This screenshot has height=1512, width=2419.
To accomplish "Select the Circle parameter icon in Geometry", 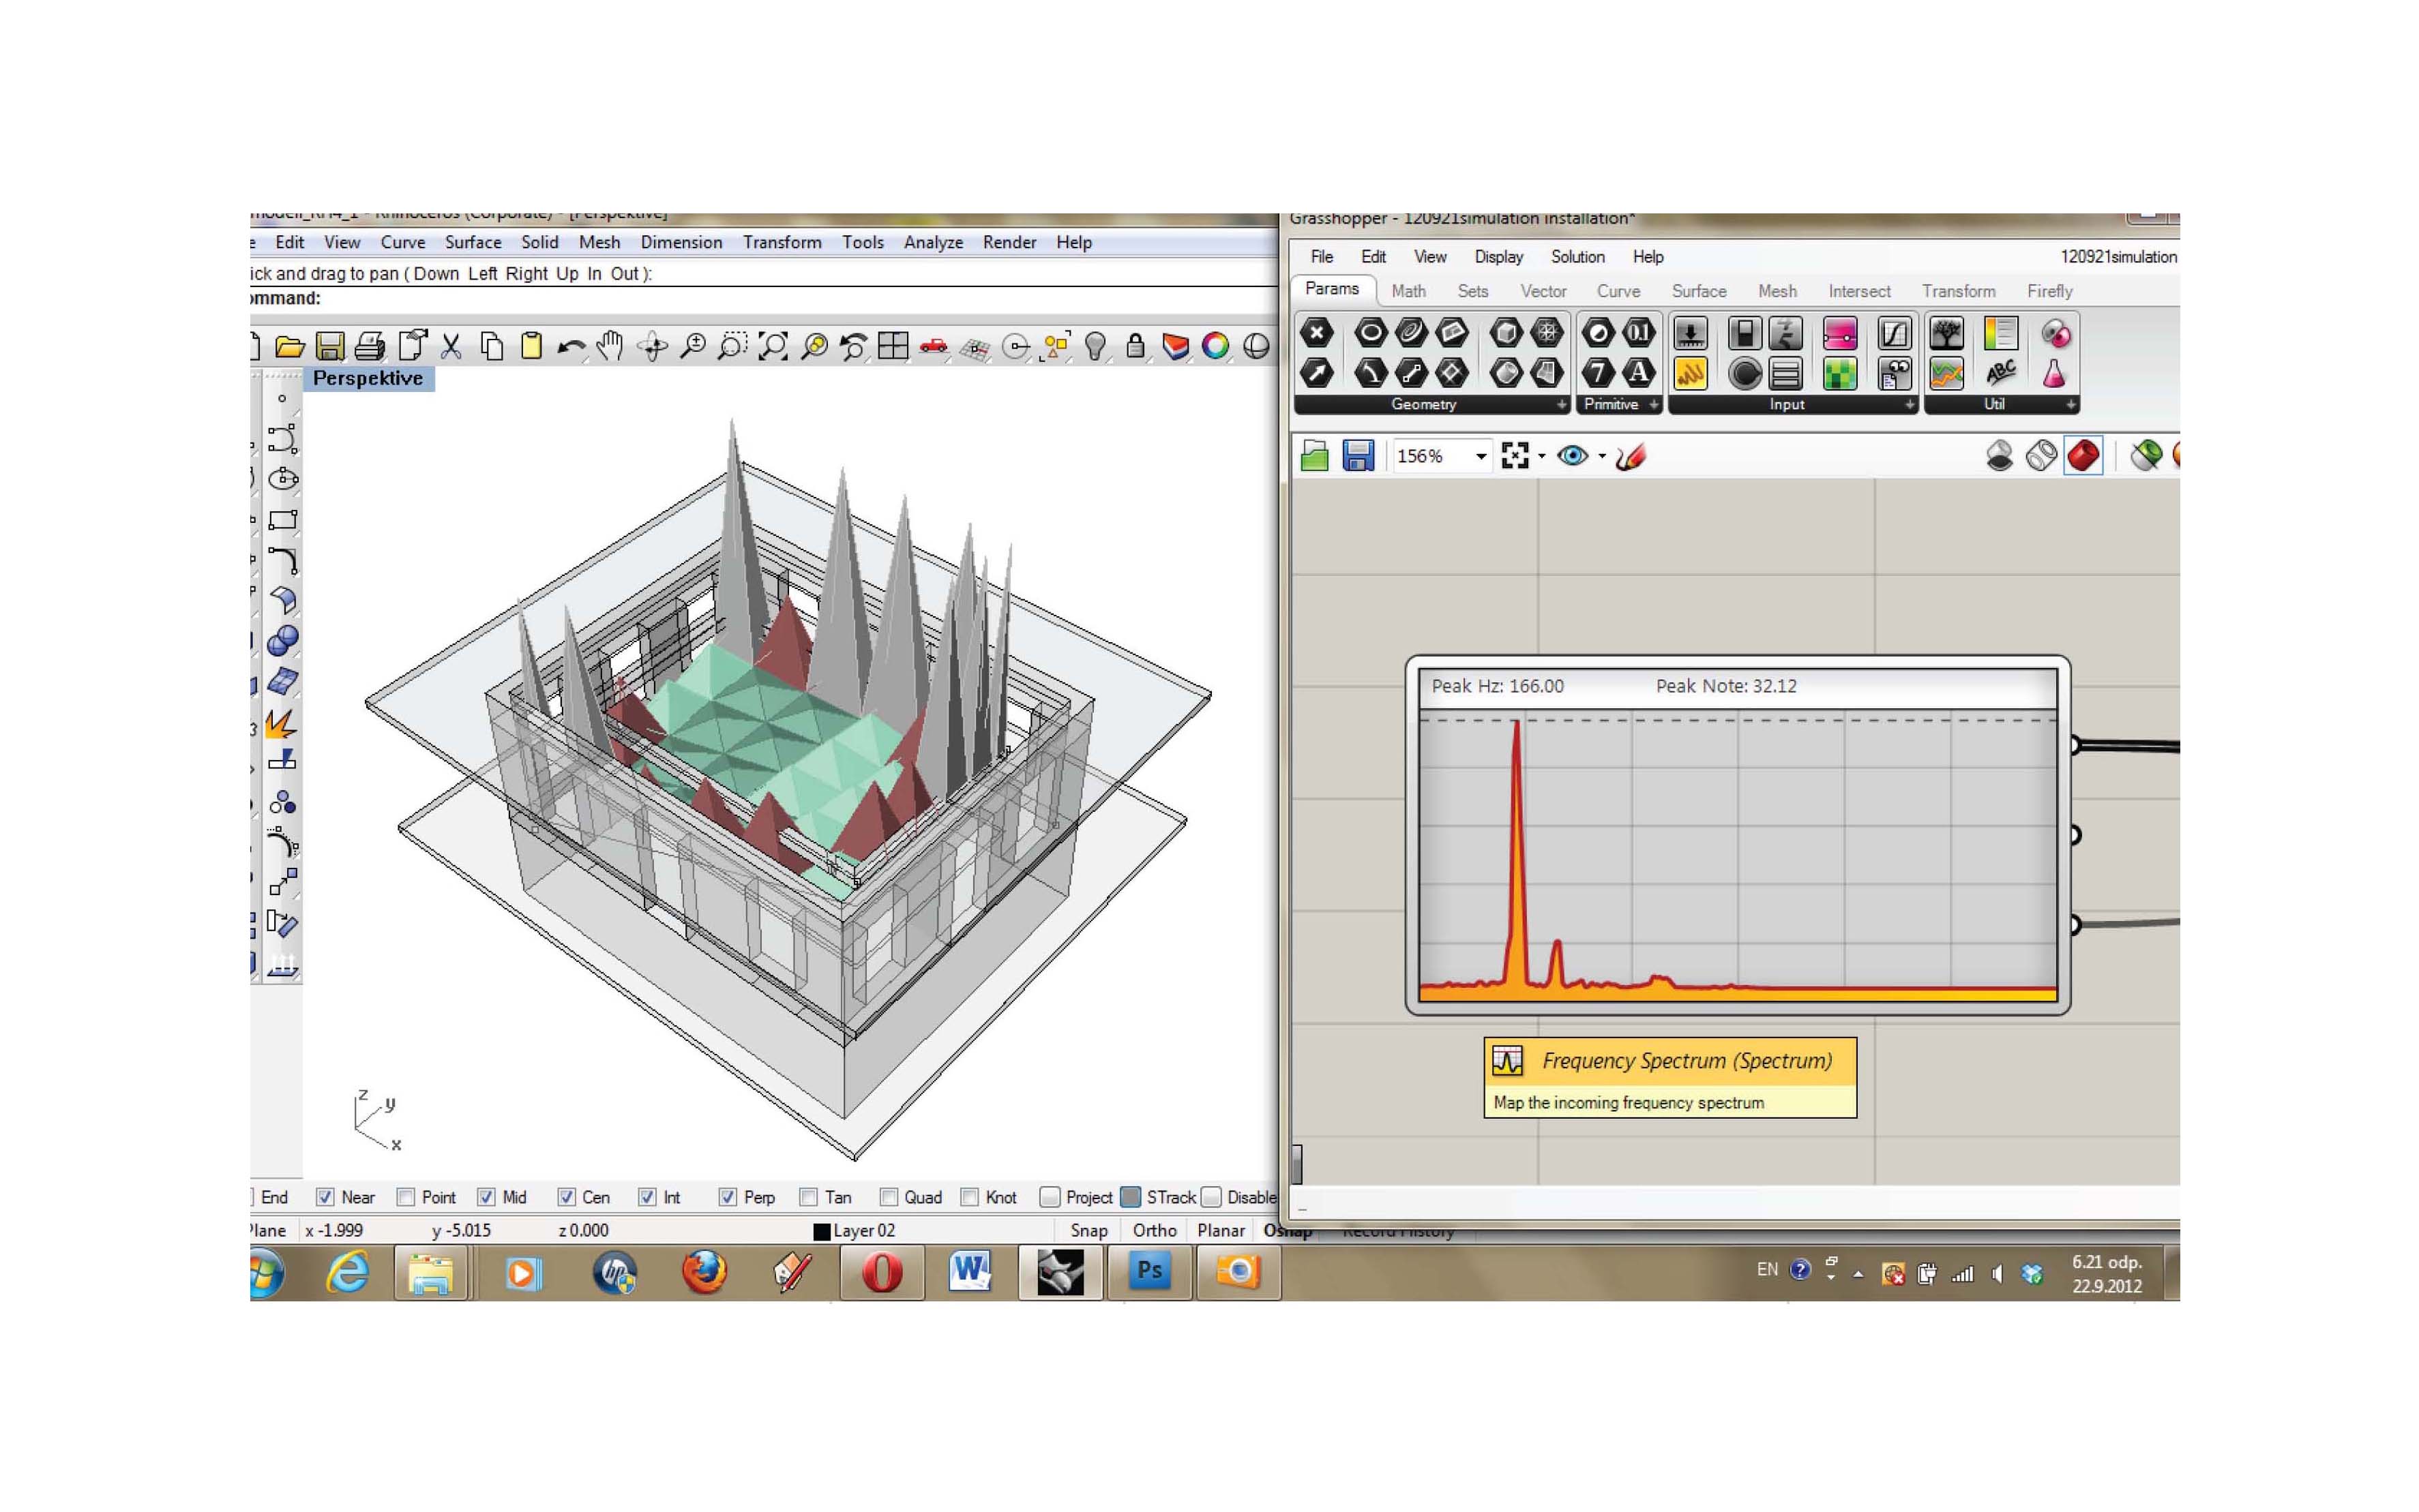I will tap(1371, 332).
